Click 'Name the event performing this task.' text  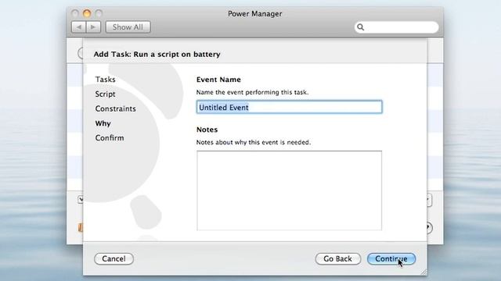tap(252, 92)
